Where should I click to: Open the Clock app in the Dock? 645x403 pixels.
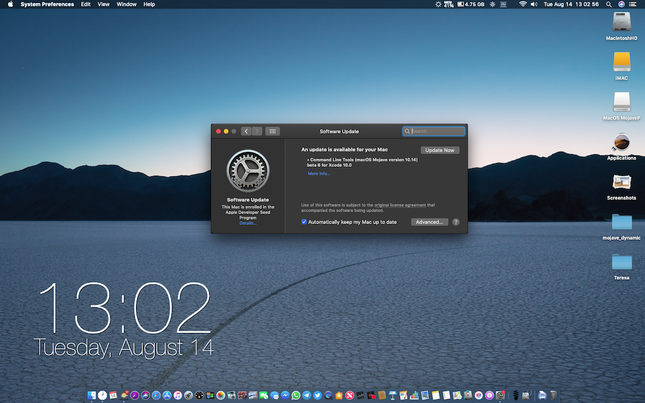click(x=103, y=395)
